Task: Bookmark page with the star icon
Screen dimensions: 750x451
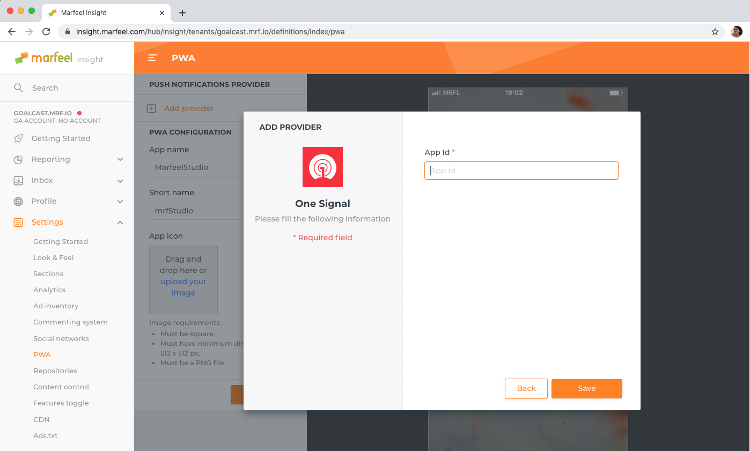Action: coord(715,32)
